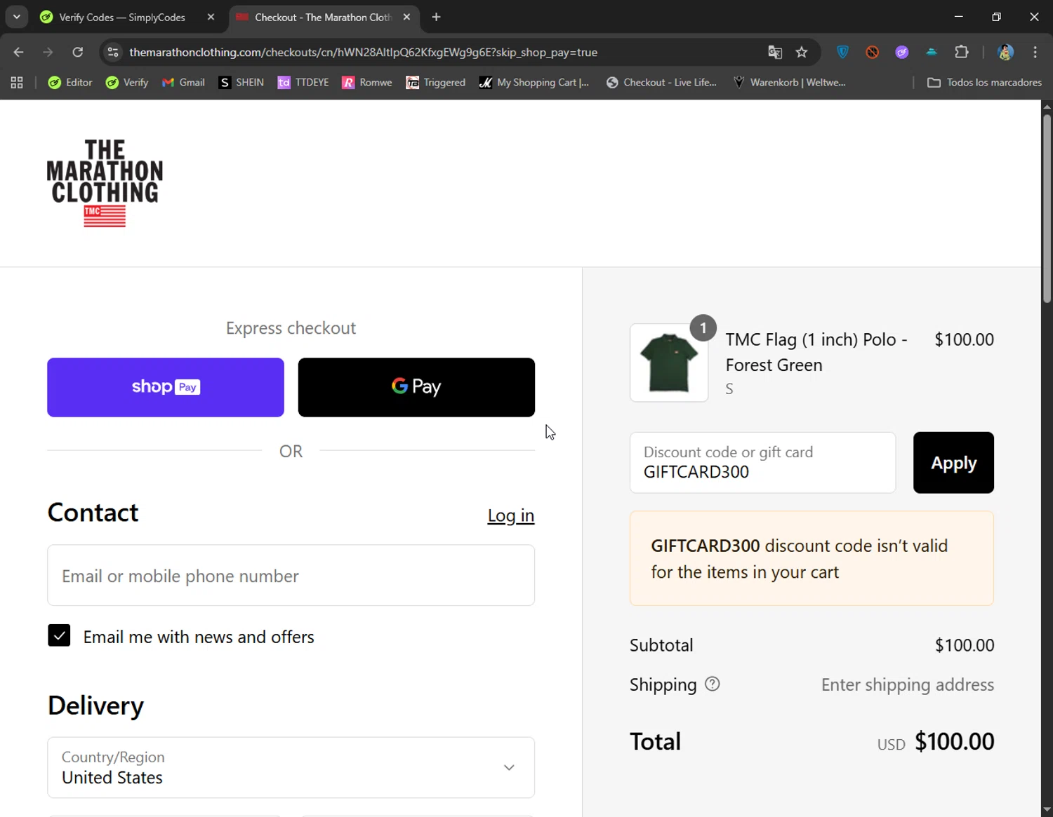Click the address bar URL
Viewport: 1053px width, 817px height.
point(363,52)
